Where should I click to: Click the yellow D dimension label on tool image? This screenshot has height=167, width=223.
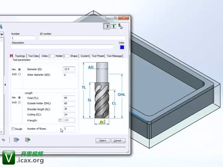tap(102, 122)
